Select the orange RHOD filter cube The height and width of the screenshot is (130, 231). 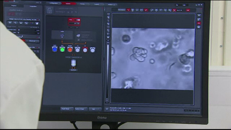[70, 50]
